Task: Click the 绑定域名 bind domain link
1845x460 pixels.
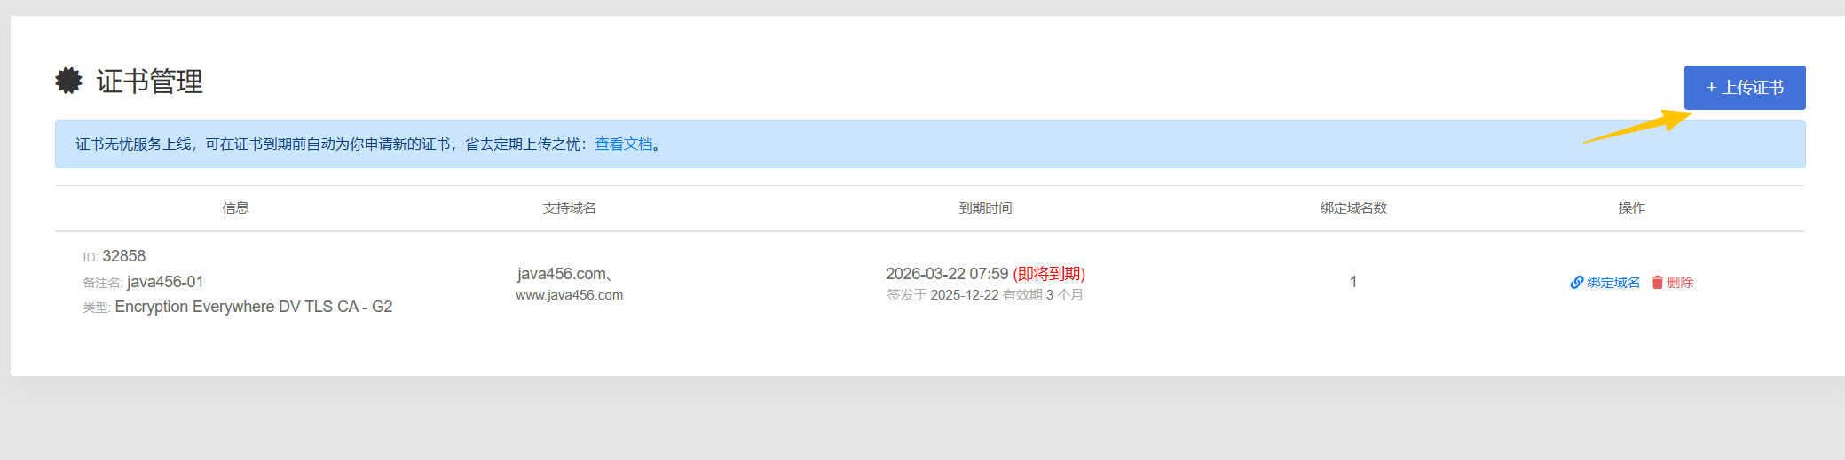Action: pos(1612,283)
